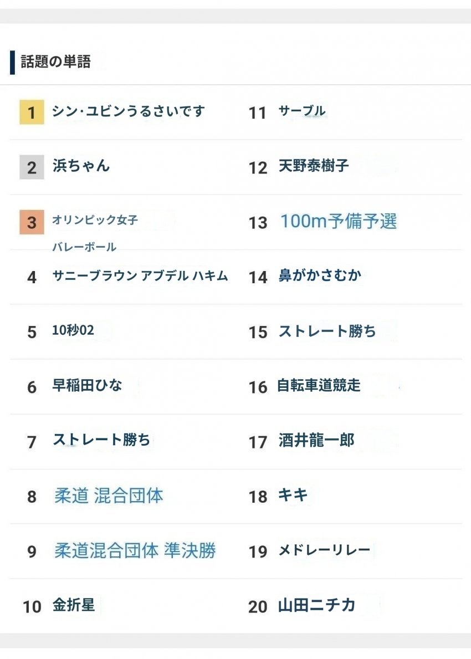Viewport: 471px width, 659px height.
Task: Open 柔道混合団体 準決勝 link
Action: pyautogui.click(x=135, y=550)
